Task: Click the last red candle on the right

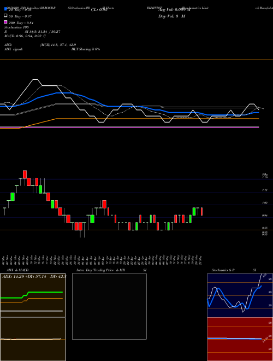Action: (202, 211)
